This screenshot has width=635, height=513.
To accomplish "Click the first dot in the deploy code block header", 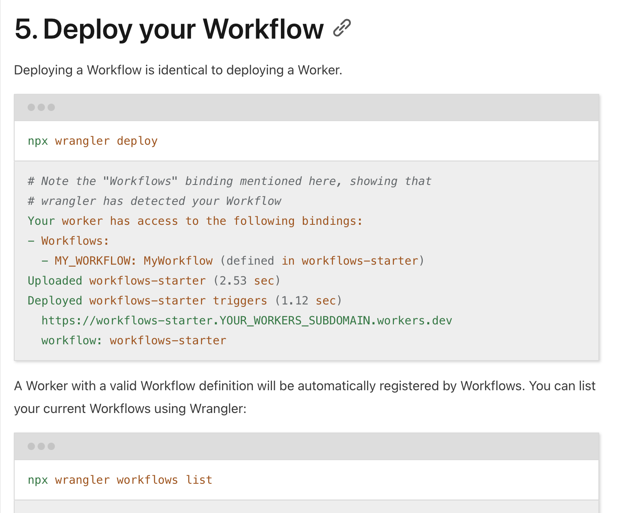I will (31, 107).
